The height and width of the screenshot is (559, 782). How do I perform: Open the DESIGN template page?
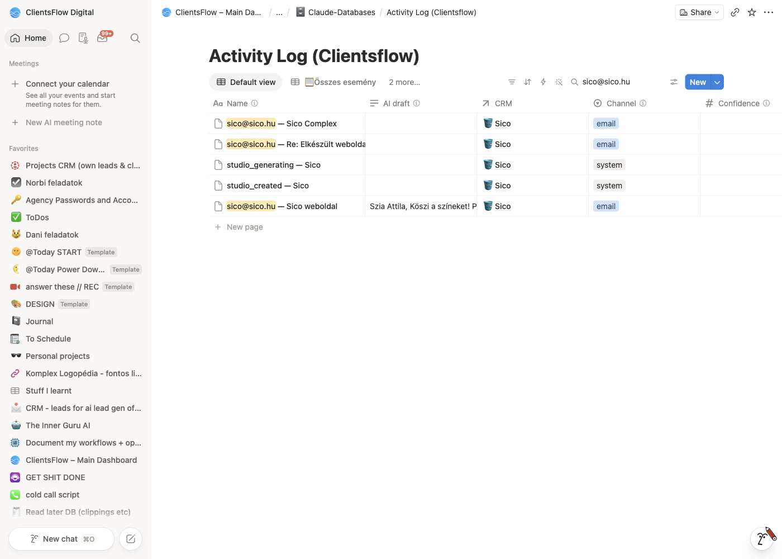click(75, 304)
